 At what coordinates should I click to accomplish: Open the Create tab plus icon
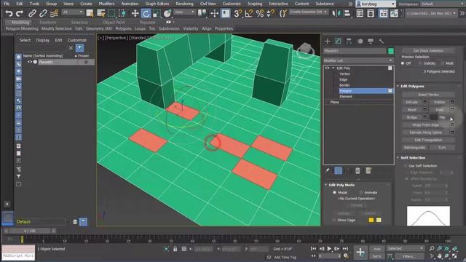click(x=327, y=41)
